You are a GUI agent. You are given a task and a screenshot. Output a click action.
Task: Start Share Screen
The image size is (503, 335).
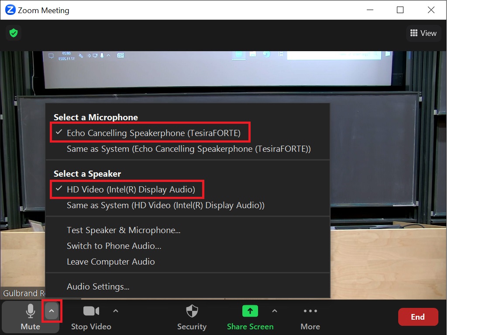(x=250, y=317)
